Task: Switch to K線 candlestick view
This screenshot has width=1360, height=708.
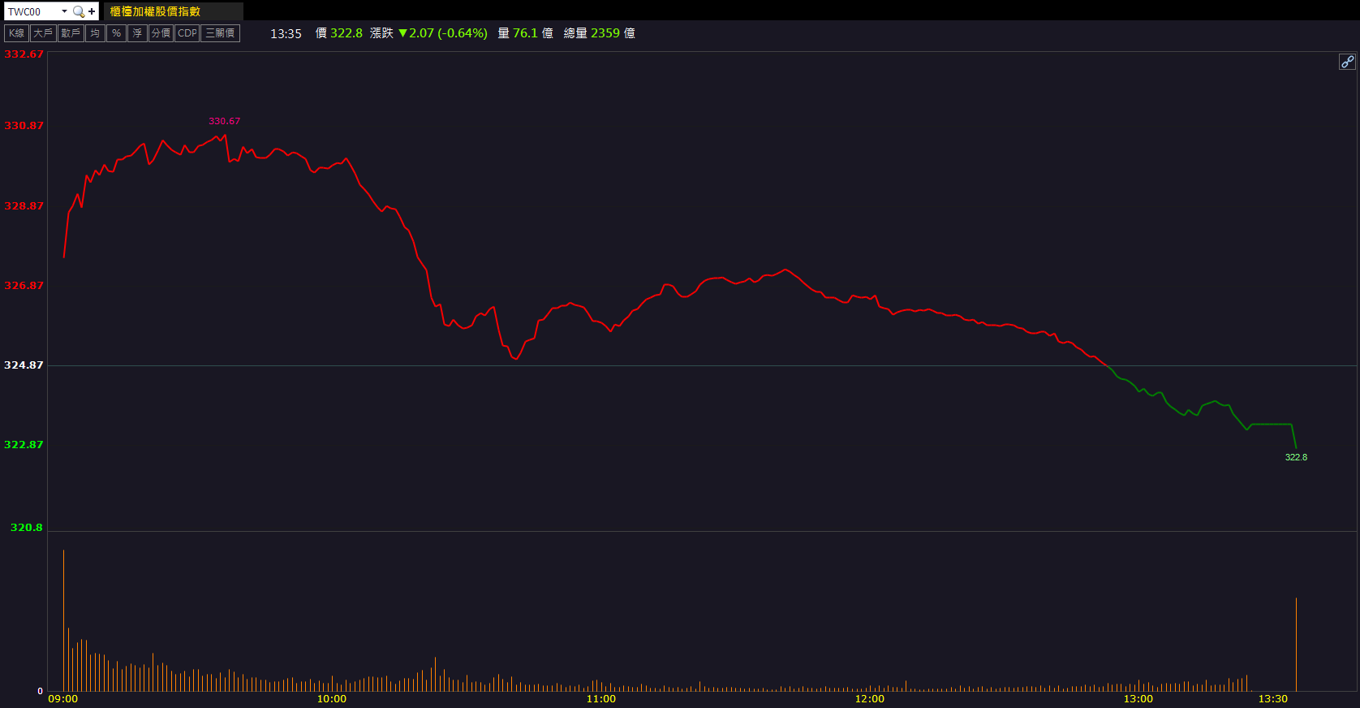Action: coord(17,33)
